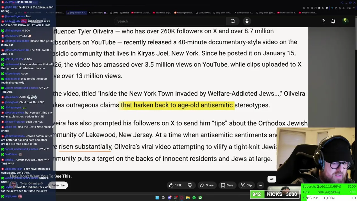The width and height of the screenshot is (357, 201).
Task: Open Windows taskbar Search
Action: [x=163, y=198]
